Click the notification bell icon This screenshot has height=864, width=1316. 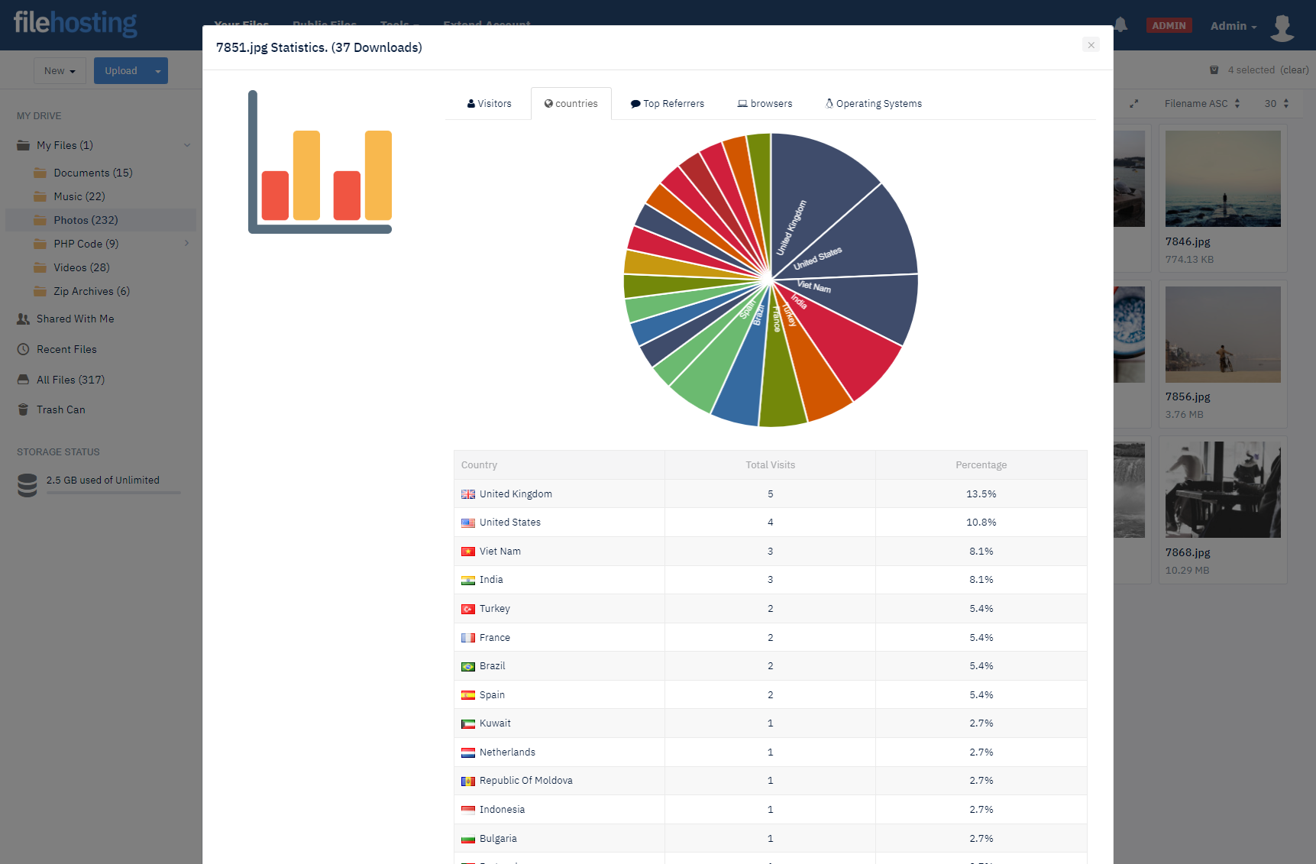[1120, 25]
